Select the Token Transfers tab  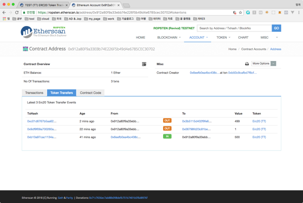click(x=62, y=93)
